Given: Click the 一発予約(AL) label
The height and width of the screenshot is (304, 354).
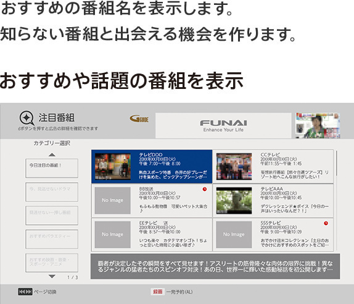Looking at the screenshot, I should [x=179, y=292].
